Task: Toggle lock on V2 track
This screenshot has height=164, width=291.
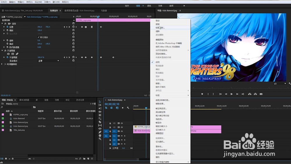Action: tap(110, 127)
